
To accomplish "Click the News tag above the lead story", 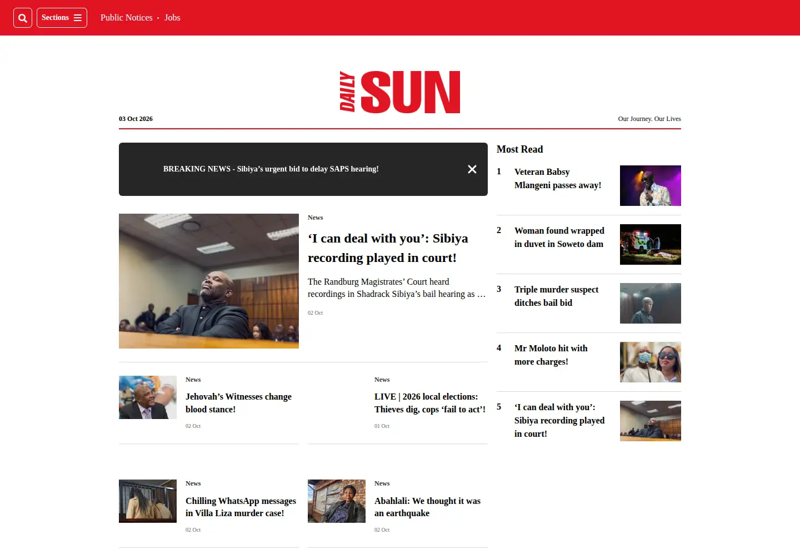I will coord(315,218).
